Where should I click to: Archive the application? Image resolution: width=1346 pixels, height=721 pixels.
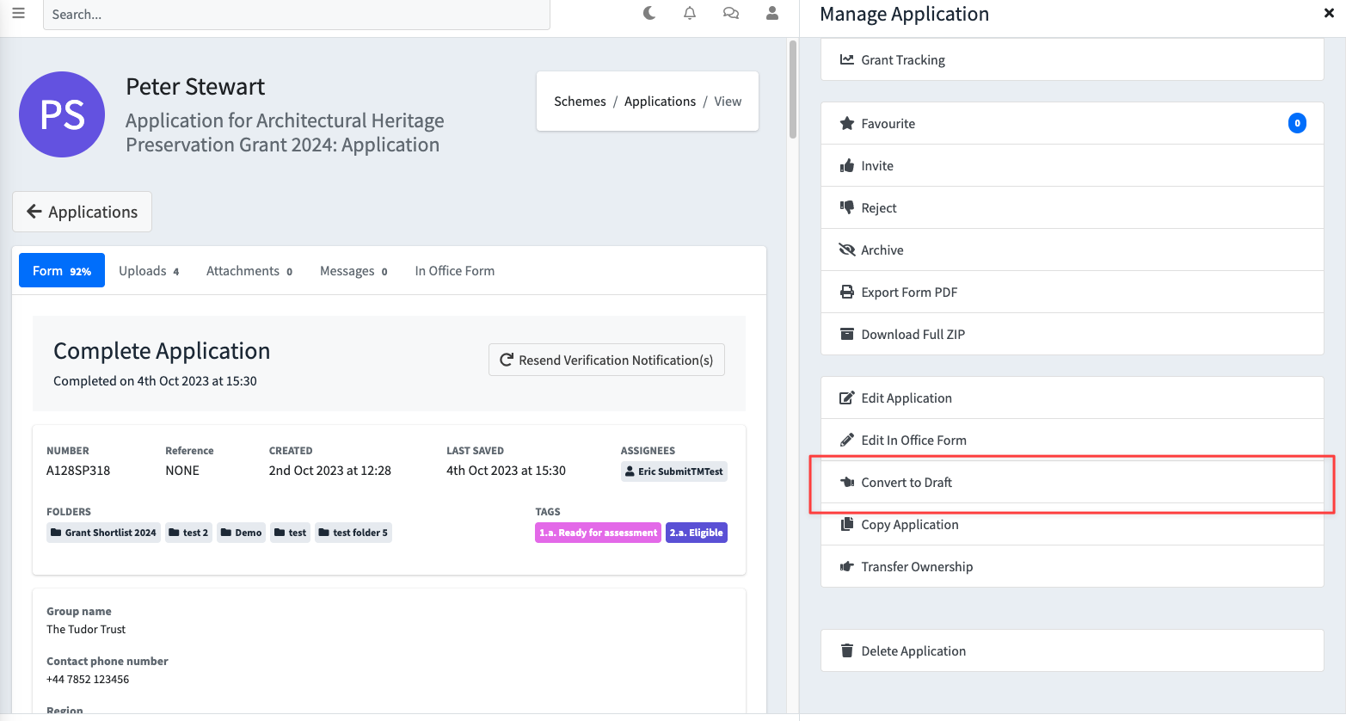point(882,250)
